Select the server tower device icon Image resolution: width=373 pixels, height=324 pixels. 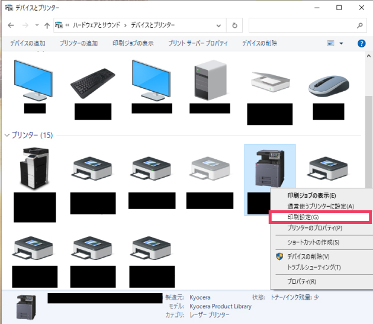click(x=210, y=80)
